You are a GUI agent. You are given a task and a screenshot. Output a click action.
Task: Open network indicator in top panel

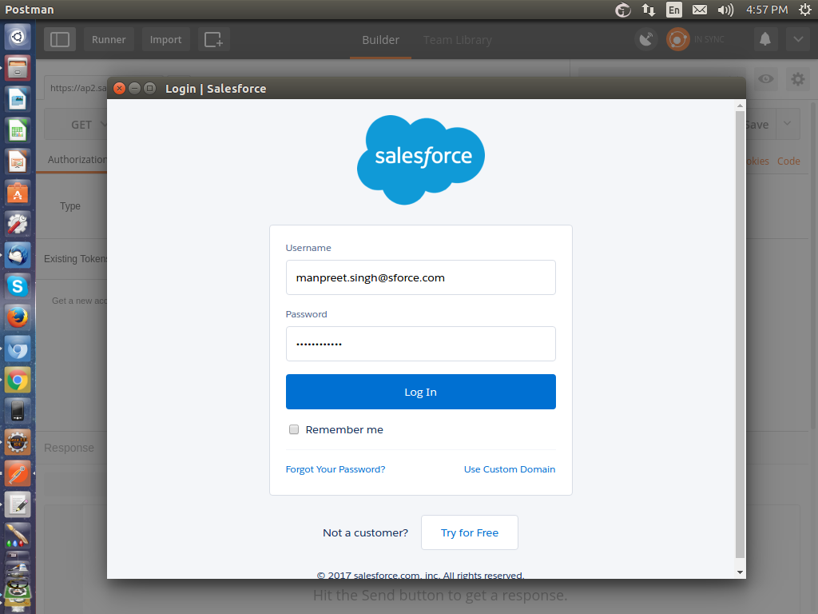click(649, 10)
